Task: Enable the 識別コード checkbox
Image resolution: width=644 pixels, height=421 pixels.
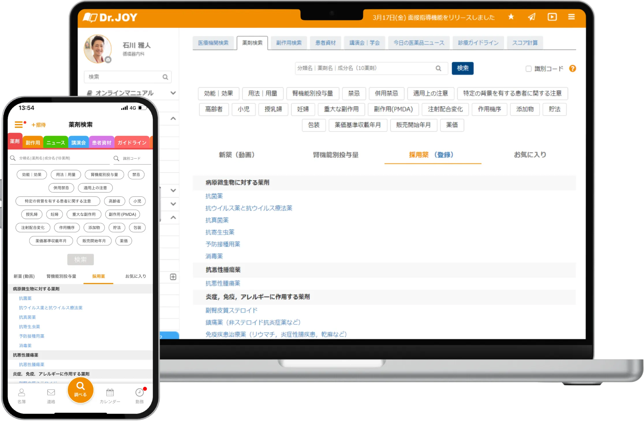Action: pyautogui.click(x=528, y=69)
